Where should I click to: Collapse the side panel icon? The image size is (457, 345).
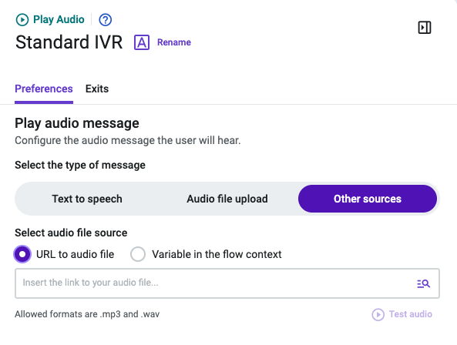coord(425,28)
